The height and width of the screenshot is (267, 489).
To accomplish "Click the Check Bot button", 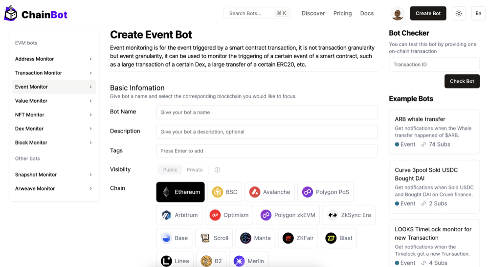I will 462,81.
